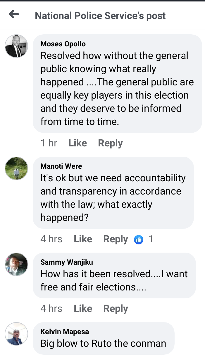Screen dimensions: 205x355
Task: Open Moses Opollo's name link
Action: point(63,44)
